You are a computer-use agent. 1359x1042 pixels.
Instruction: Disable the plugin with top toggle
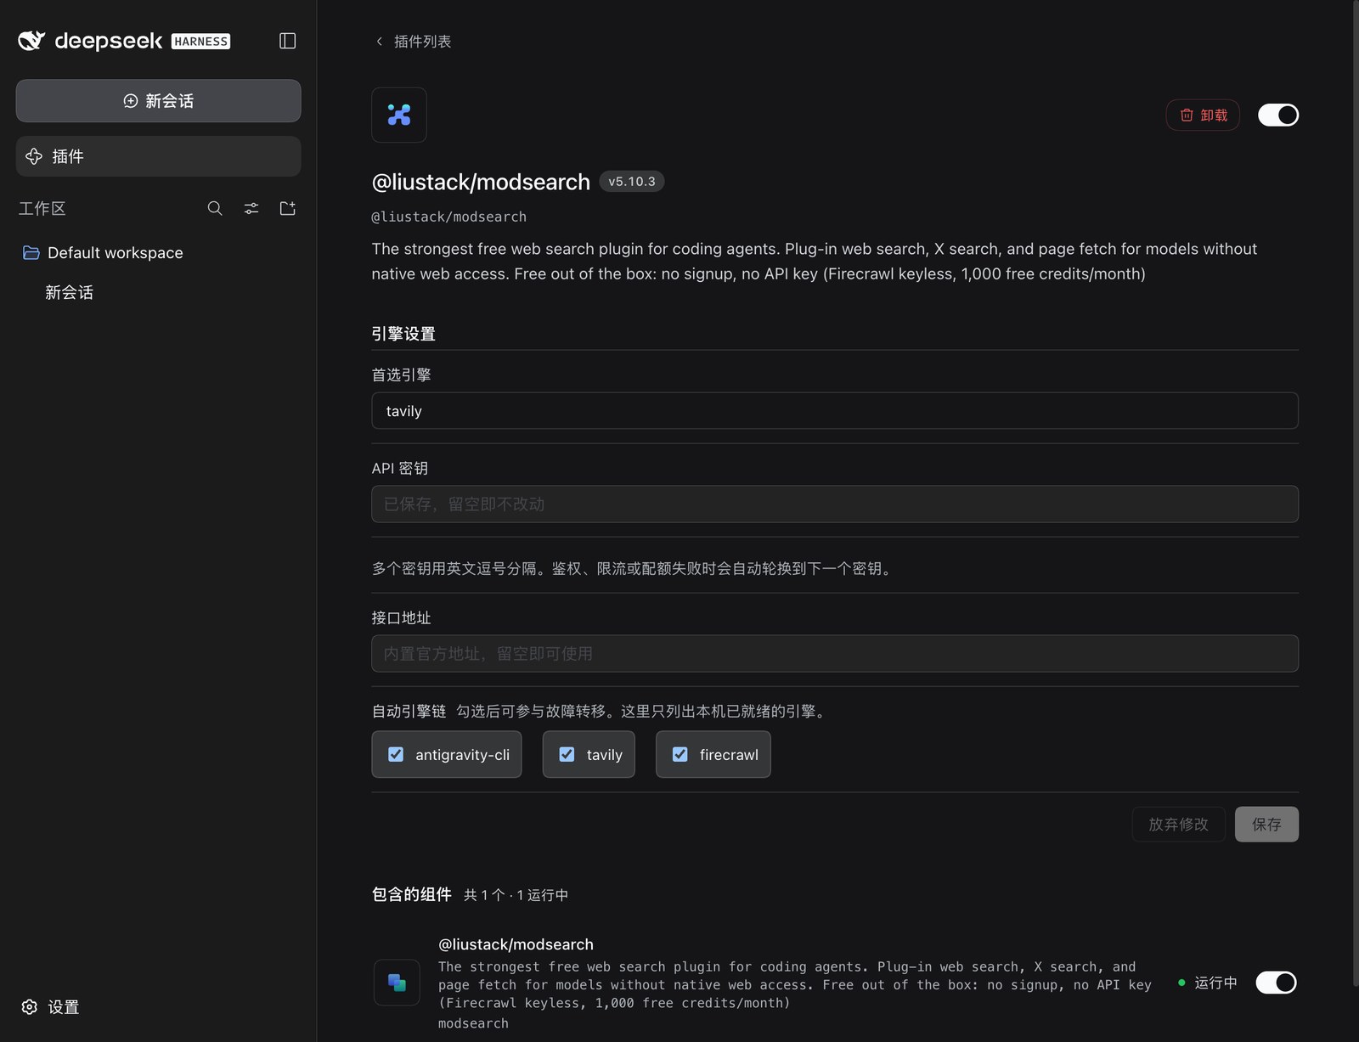pos(1278,115)
